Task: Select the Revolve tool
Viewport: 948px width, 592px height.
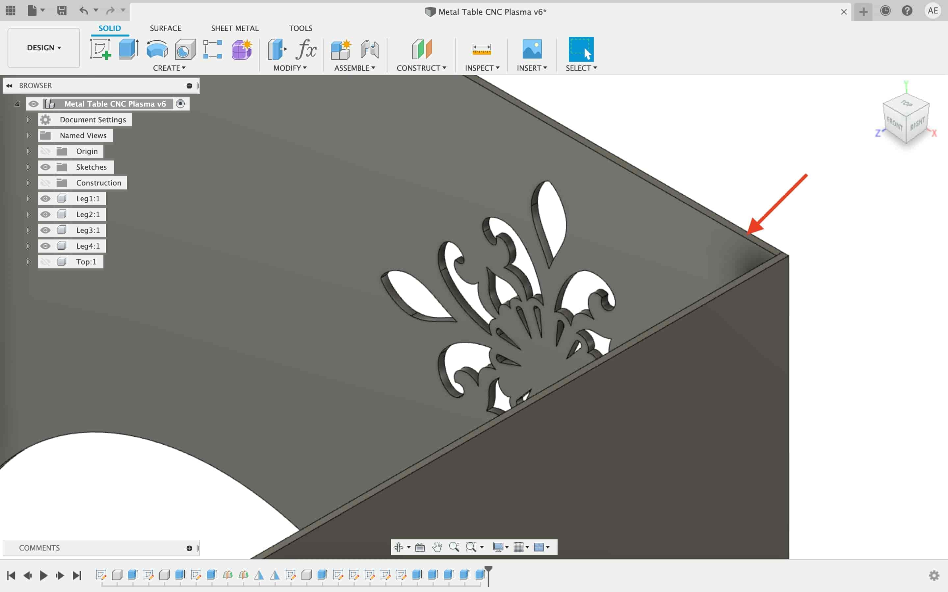Action: (157, 49)
